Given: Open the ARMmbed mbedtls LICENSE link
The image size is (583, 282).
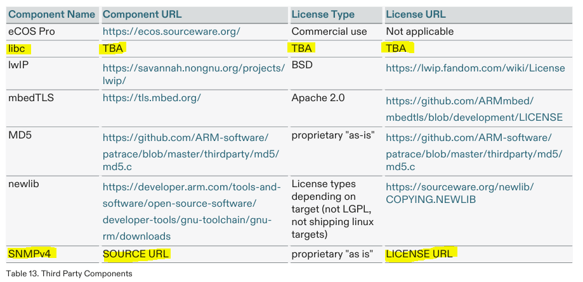Looking at the screenshot, I should (474, 109).
